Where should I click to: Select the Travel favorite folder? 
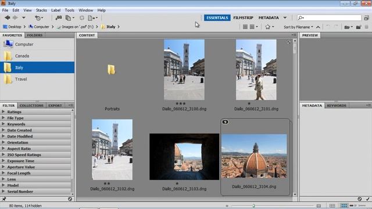pos(37,79)
